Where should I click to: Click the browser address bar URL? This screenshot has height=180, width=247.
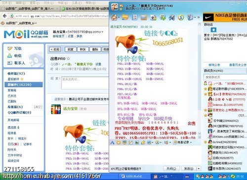point(62,16)
